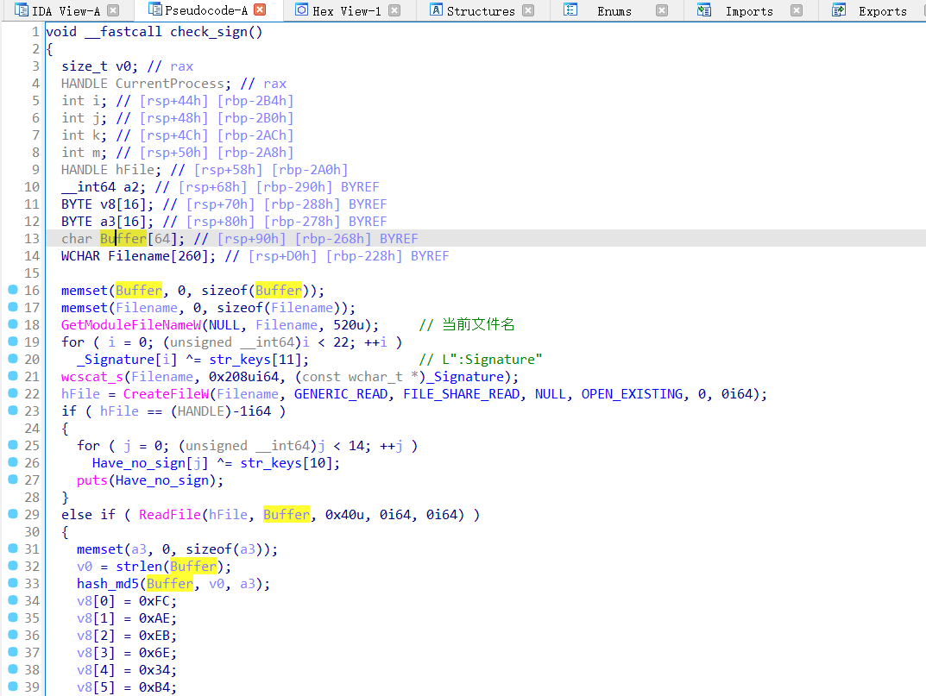
Task: Close the Structures tab
Action: point(528,10)
